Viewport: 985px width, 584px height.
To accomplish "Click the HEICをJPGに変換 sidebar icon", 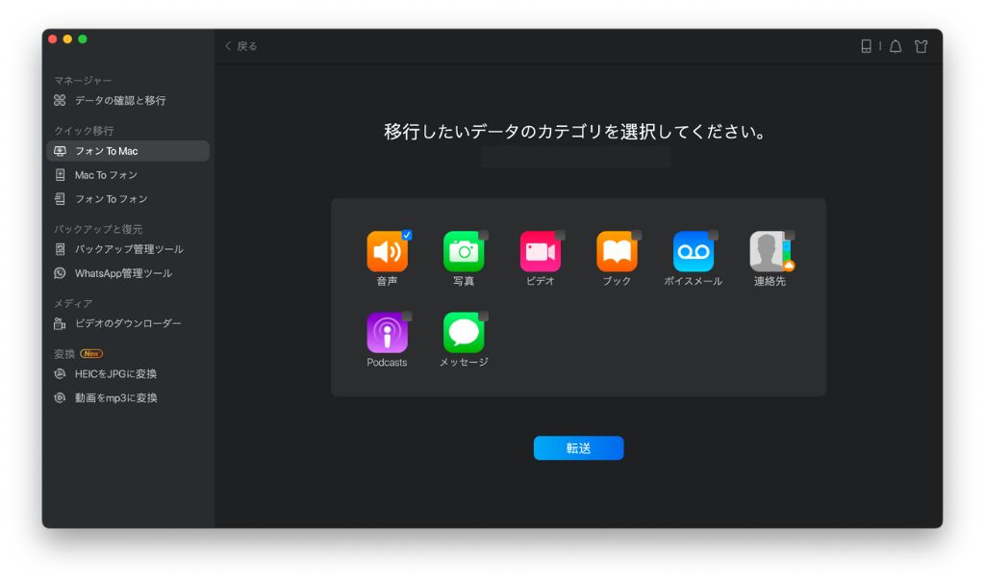I will 60,373.
